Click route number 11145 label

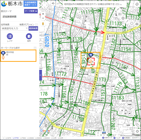coord(60,34)
